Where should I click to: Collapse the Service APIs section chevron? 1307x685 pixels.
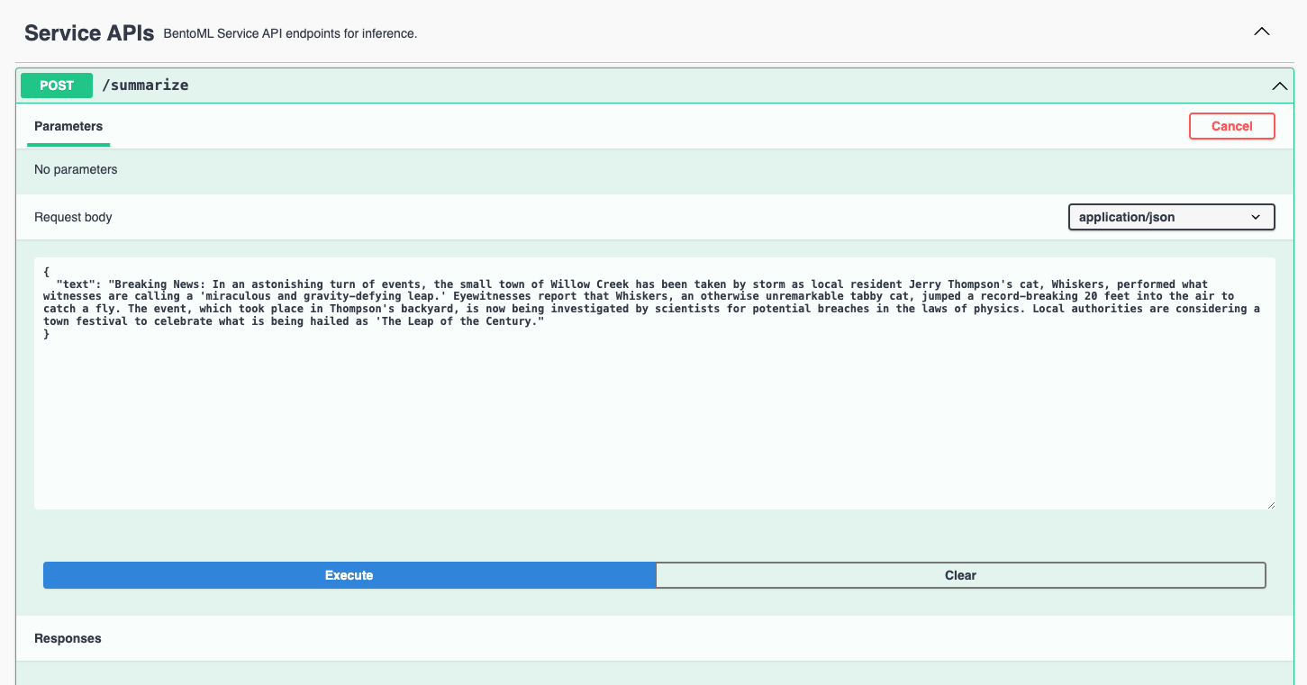click(x=1262, y=32)
